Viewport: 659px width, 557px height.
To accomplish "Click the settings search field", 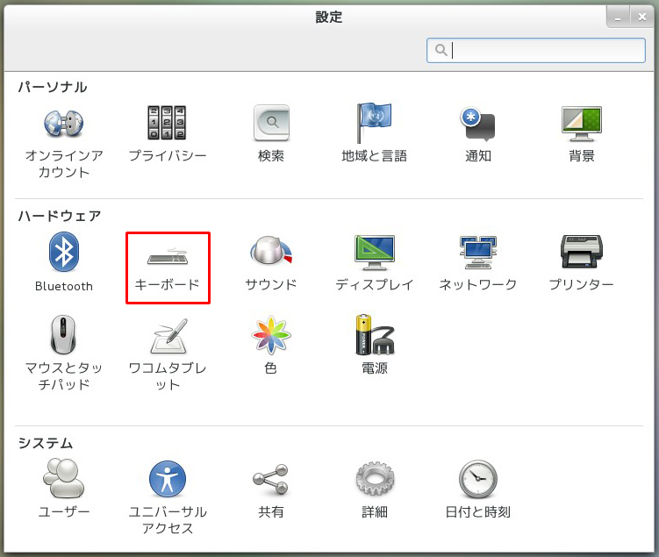I will 535,51.
